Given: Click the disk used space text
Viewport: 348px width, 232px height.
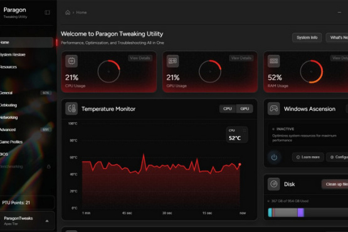Looking at the screenshot, I should point(290,201).
